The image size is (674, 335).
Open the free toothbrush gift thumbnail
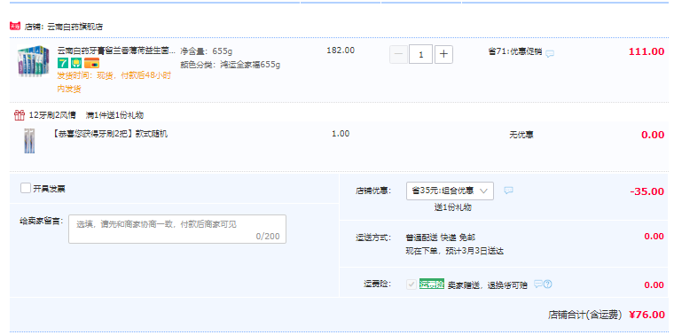click(x=29, y=140)
